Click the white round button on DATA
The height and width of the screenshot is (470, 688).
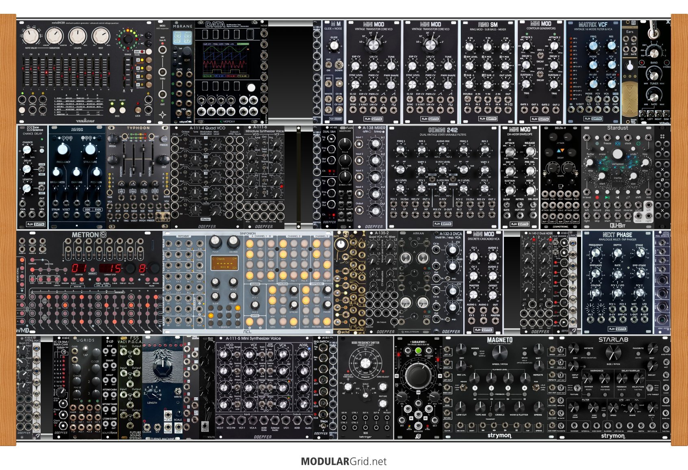click(251, 87)
